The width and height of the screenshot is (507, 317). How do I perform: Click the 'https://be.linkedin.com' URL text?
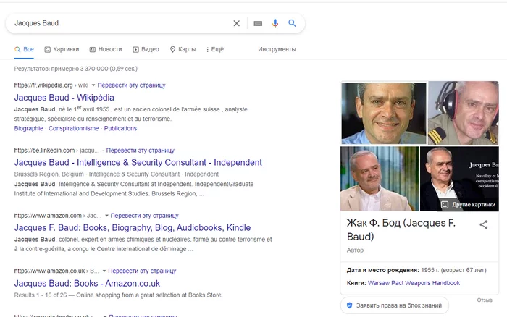[44, 151]
